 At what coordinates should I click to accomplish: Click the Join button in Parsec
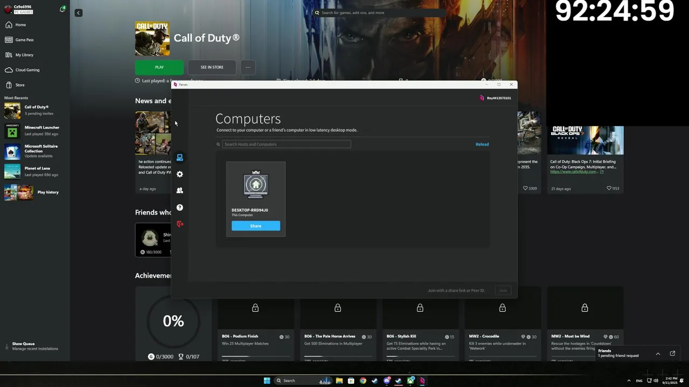[x=503, y=290]
